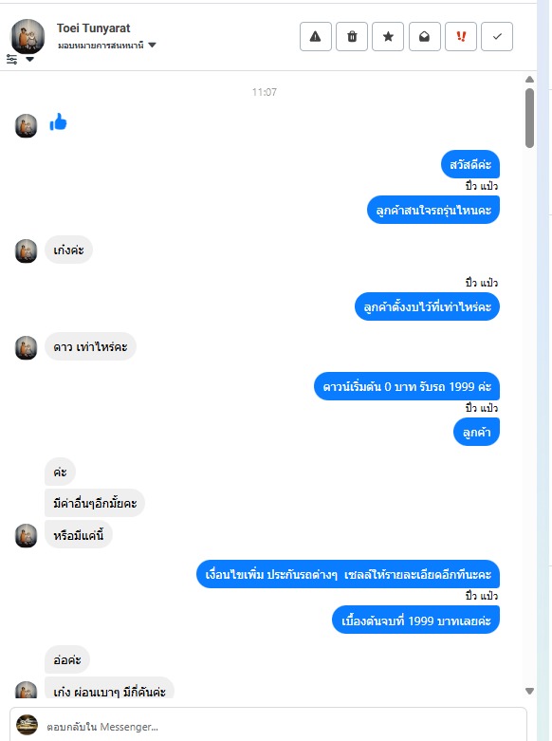
Task: Click sender avatar beside the thumbs-up message
Action: pyautogui.click(x=26, y=125)
